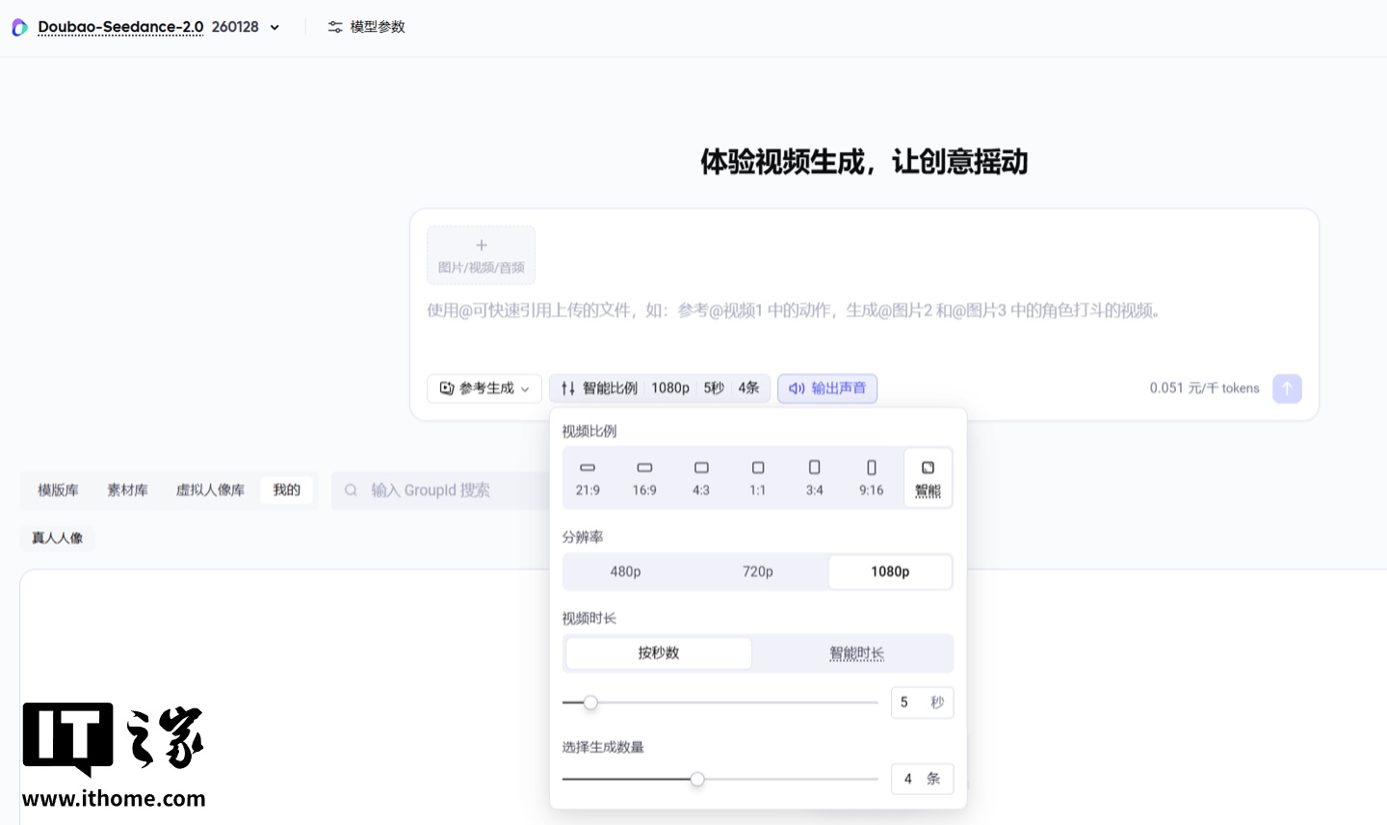Toggle the 输出声音 audio output option
Screen dimensions: 1387x825
tap(826, 387)
